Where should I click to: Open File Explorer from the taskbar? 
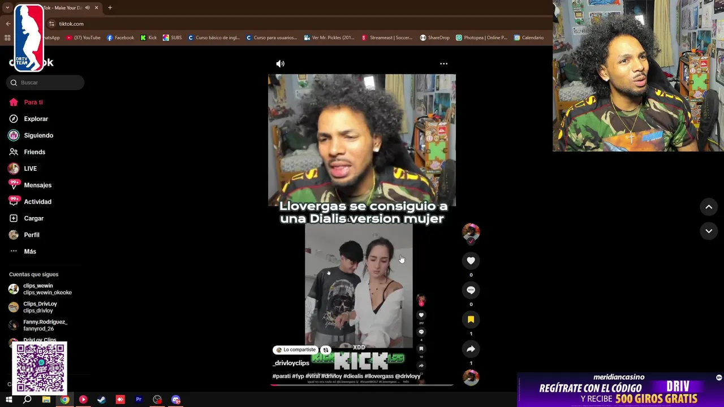pos(46,400)
